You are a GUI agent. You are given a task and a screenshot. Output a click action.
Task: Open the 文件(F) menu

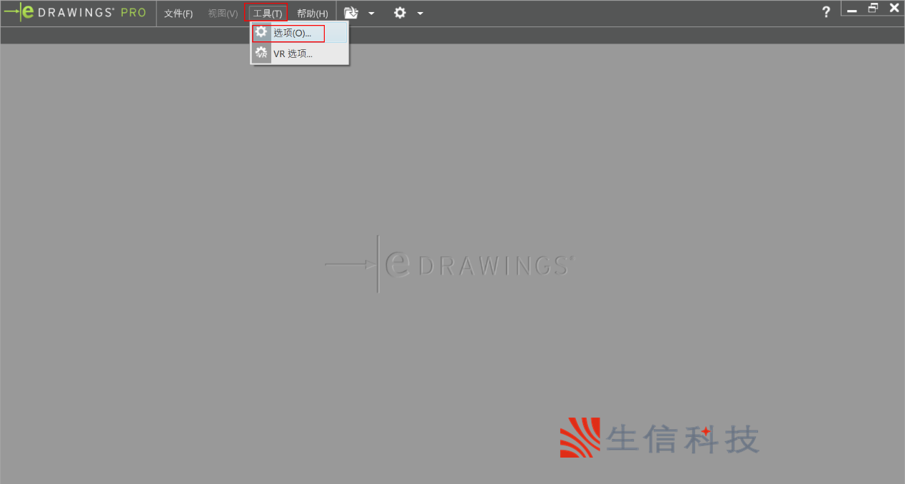(x=178, y=14)
